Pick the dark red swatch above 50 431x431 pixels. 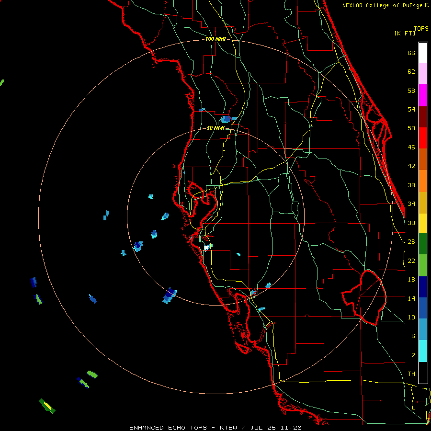423,117
